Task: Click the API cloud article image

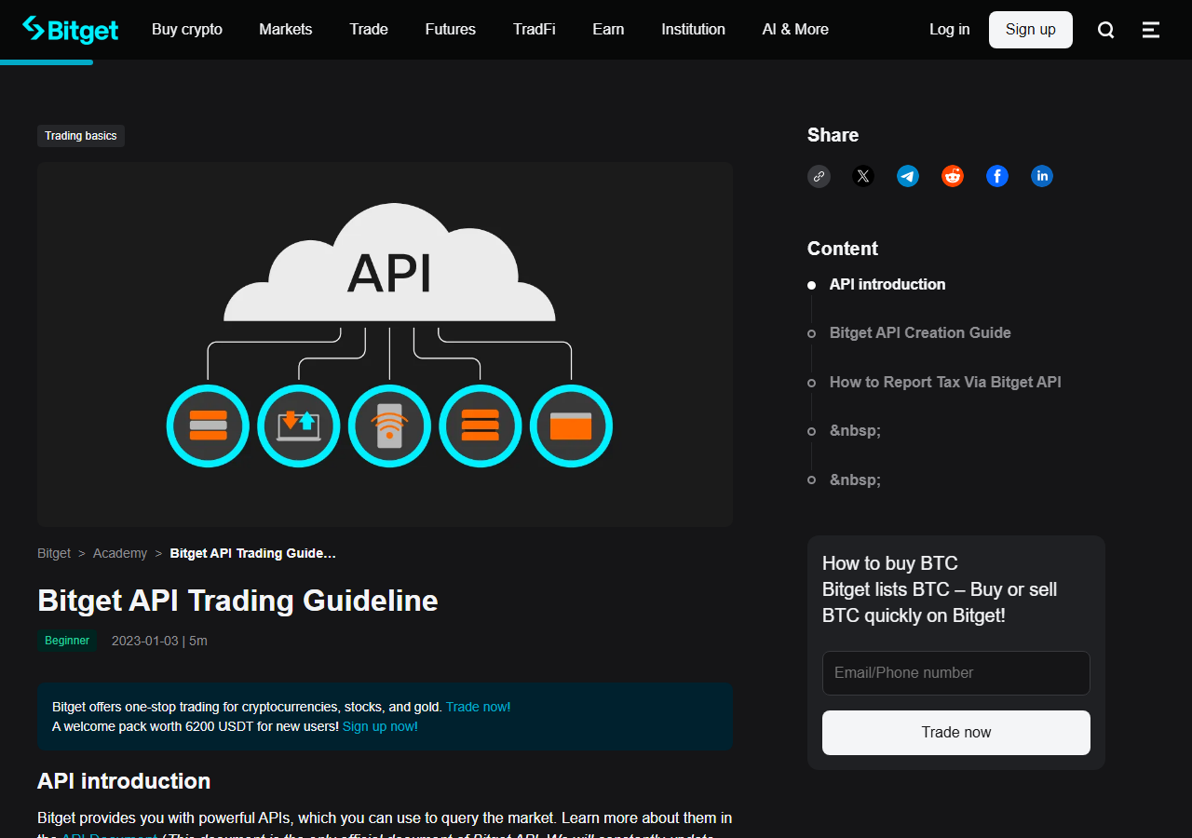Action: 385,345
